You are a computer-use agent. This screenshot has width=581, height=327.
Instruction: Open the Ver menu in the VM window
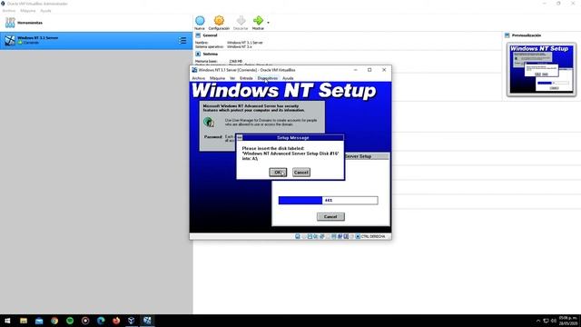click(x=232, y=78)
